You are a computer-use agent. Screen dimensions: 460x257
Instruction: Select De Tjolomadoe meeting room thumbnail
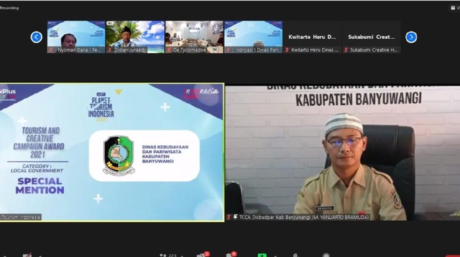(x=195, y=37)
